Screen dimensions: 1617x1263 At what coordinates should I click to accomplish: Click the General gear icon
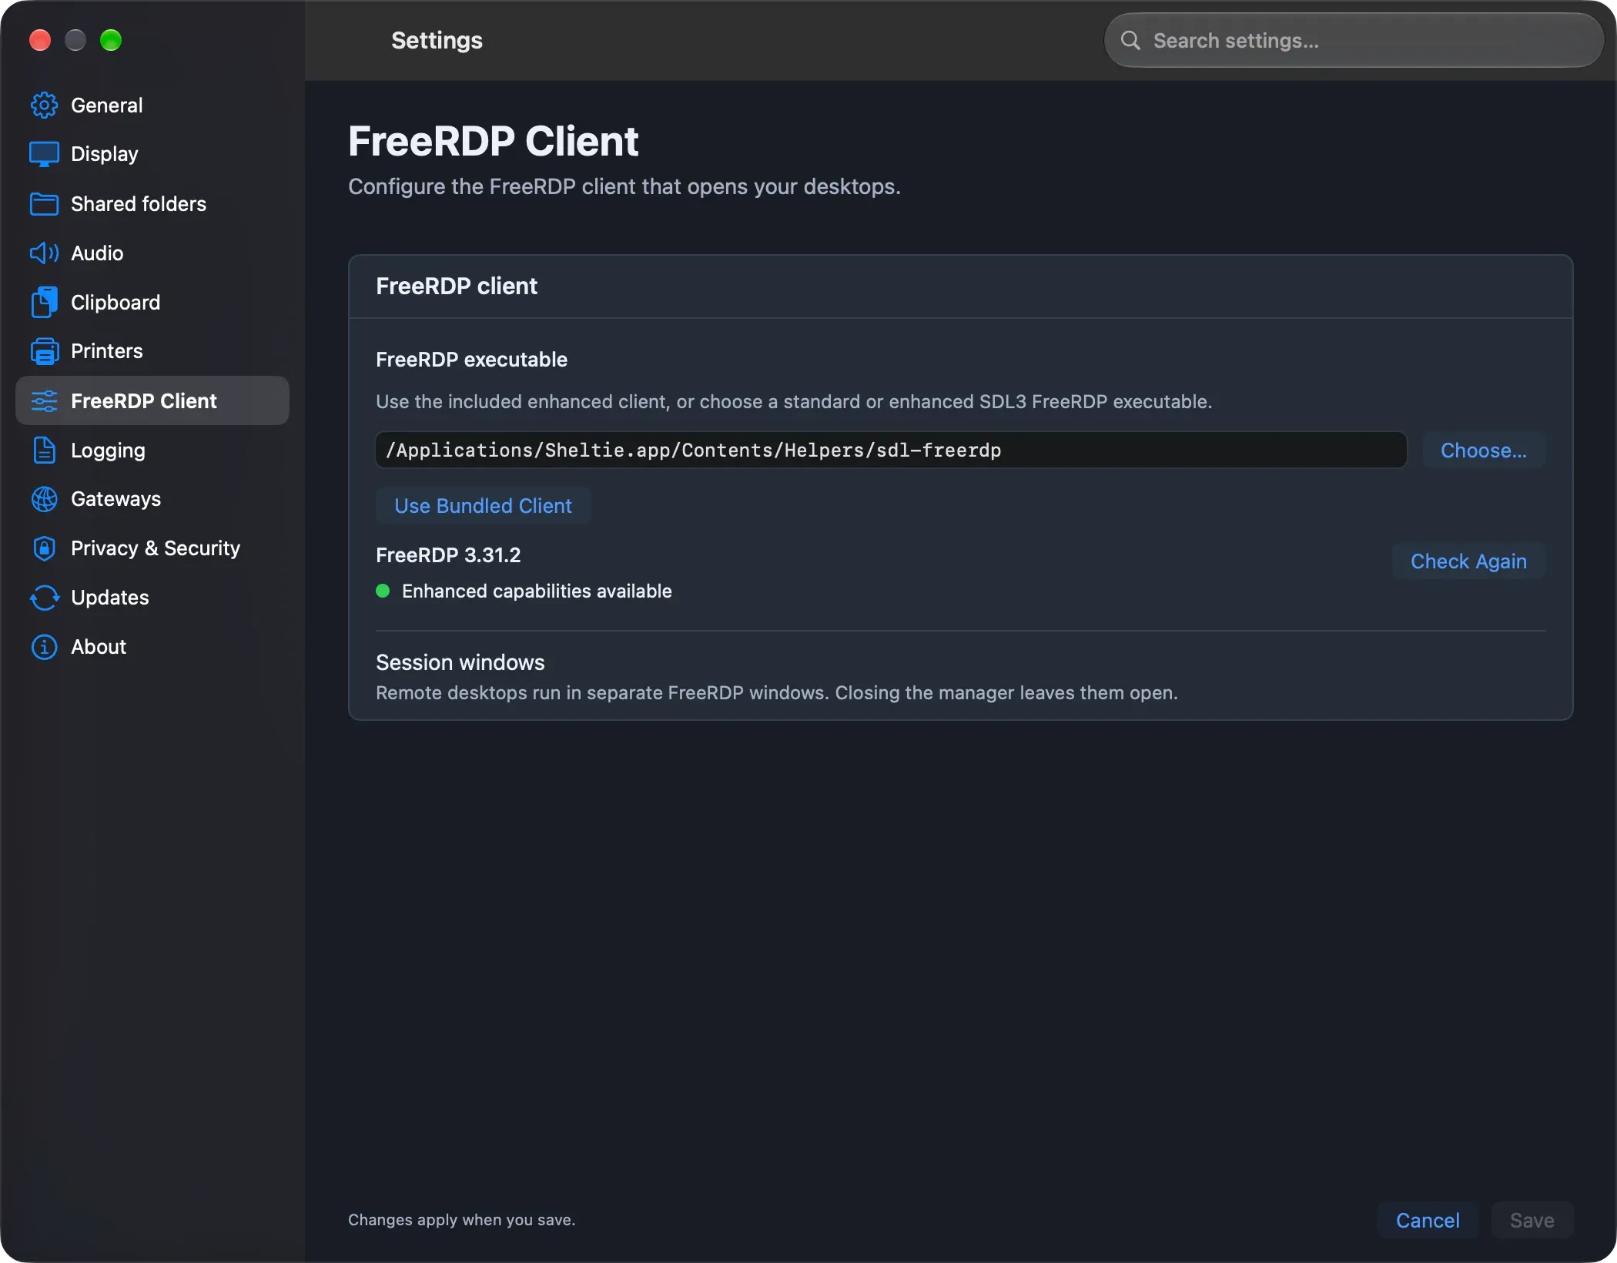pyautogui.click(x=44, y=106)
